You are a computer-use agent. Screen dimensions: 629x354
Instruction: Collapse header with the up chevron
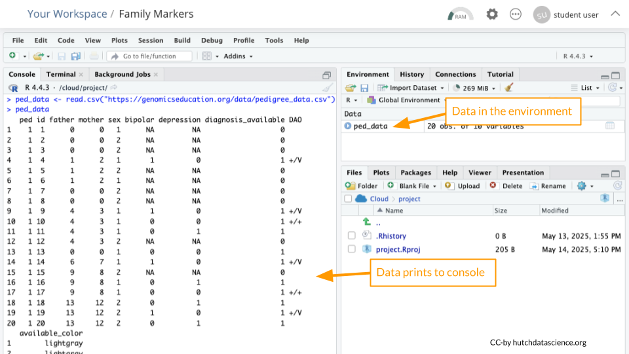click(615, 14)
